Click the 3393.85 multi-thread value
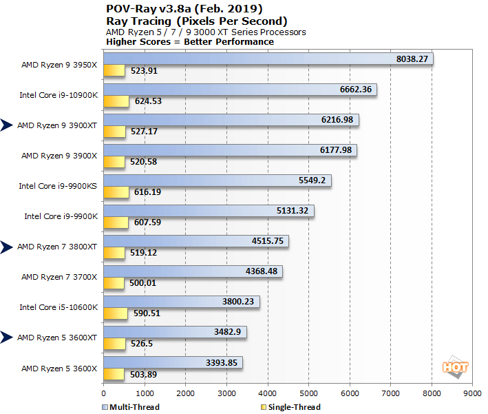 point(222,363)
